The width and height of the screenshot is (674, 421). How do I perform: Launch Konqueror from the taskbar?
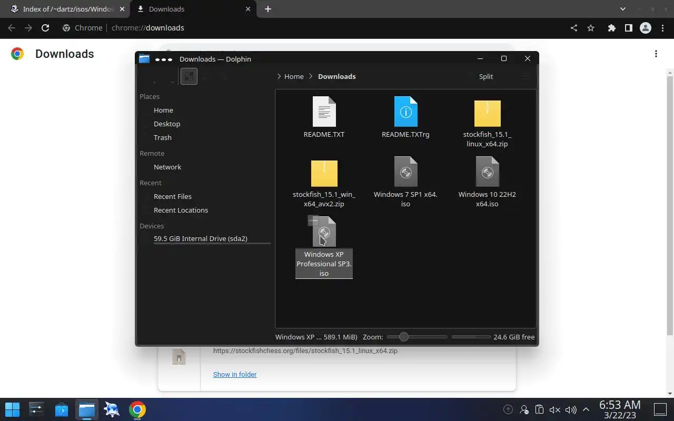[112, 409]
